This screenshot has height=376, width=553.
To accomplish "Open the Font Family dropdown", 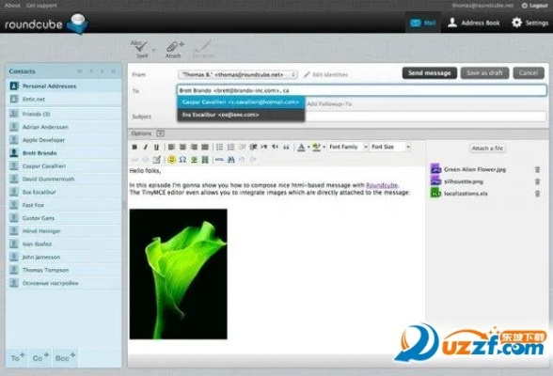I will tap(348, 147).
